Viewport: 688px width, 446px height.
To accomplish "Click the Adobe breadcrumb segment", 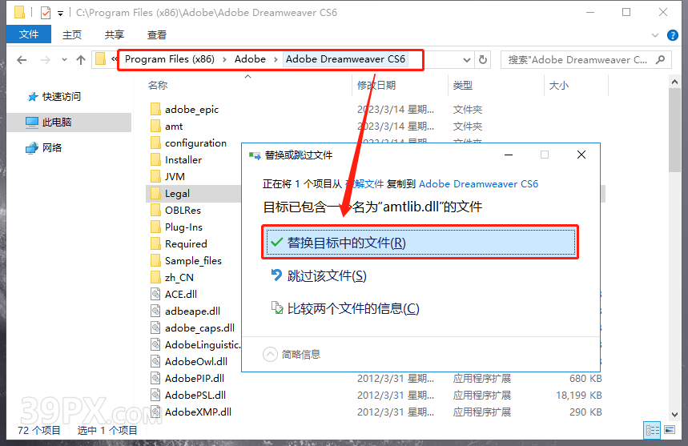I will click(x=250, y=59).
